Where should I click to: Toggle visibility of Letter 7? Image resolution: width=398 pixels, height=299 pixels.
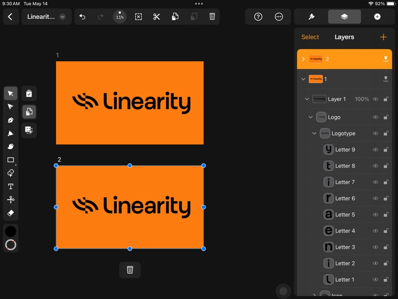375,182
